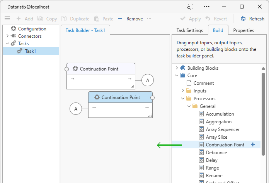Viewport: 269px width, 183px height.
Task: Select the Task Builder - Task1 tab
Action: click(x=85, y=30)
